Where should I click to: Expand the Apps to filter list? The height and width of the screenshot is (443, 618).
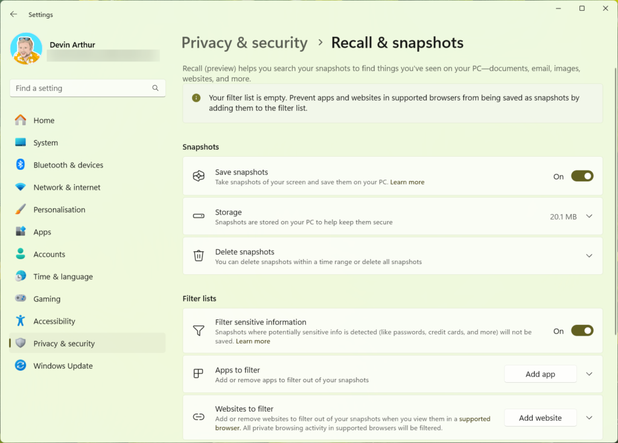click(x=590, y=374)
